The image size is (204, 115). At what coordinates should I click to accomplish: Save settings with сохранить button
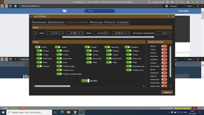pos(167,92)
